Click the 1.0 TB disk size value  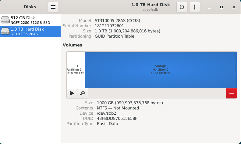(127, 31)
